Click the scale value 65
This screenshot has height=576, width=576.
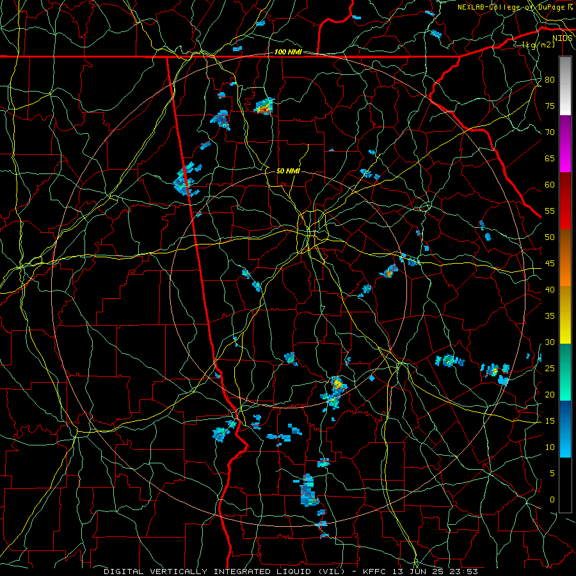(x=550, y=159)
